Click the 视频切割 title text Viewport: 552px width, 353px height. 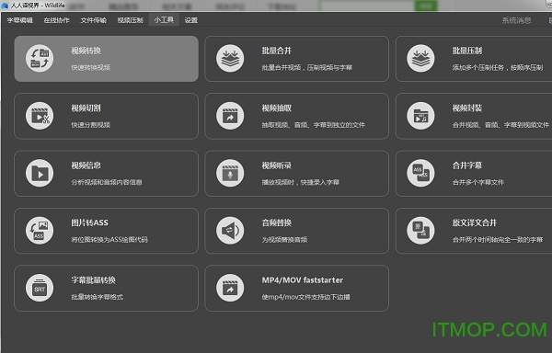86,108
